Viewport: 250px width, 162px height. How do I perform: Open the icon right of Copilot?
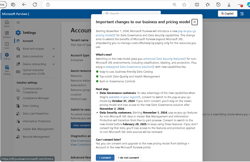tap(242, 14)
